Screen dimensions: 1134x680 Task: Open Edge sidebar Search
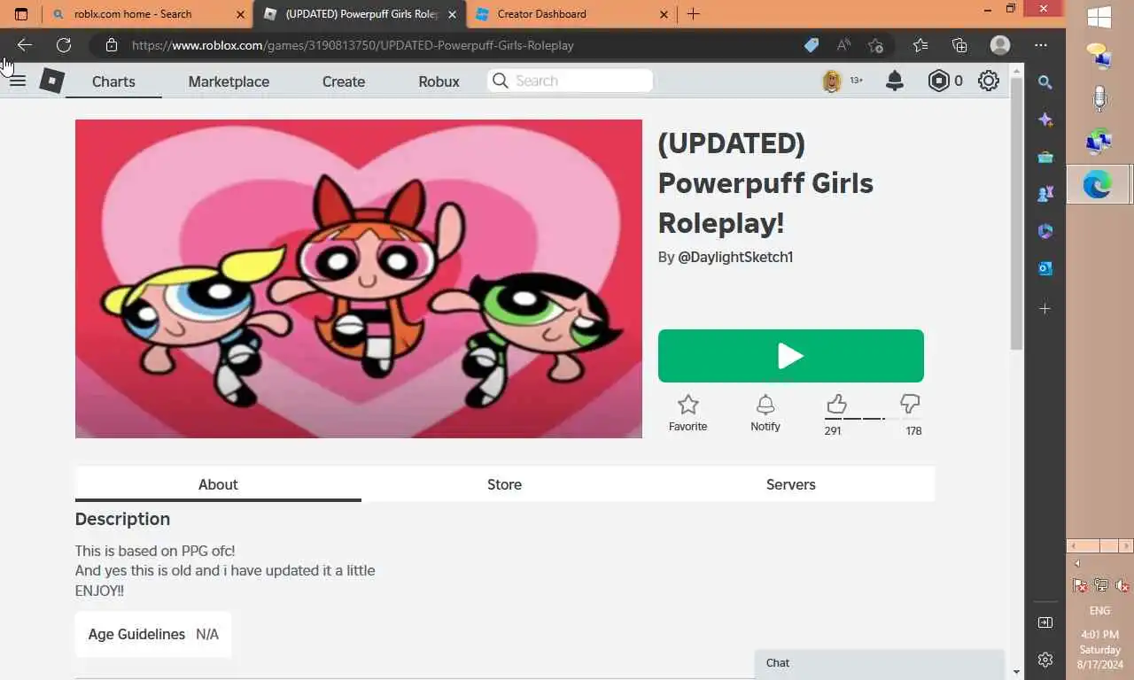(1045, 82)
